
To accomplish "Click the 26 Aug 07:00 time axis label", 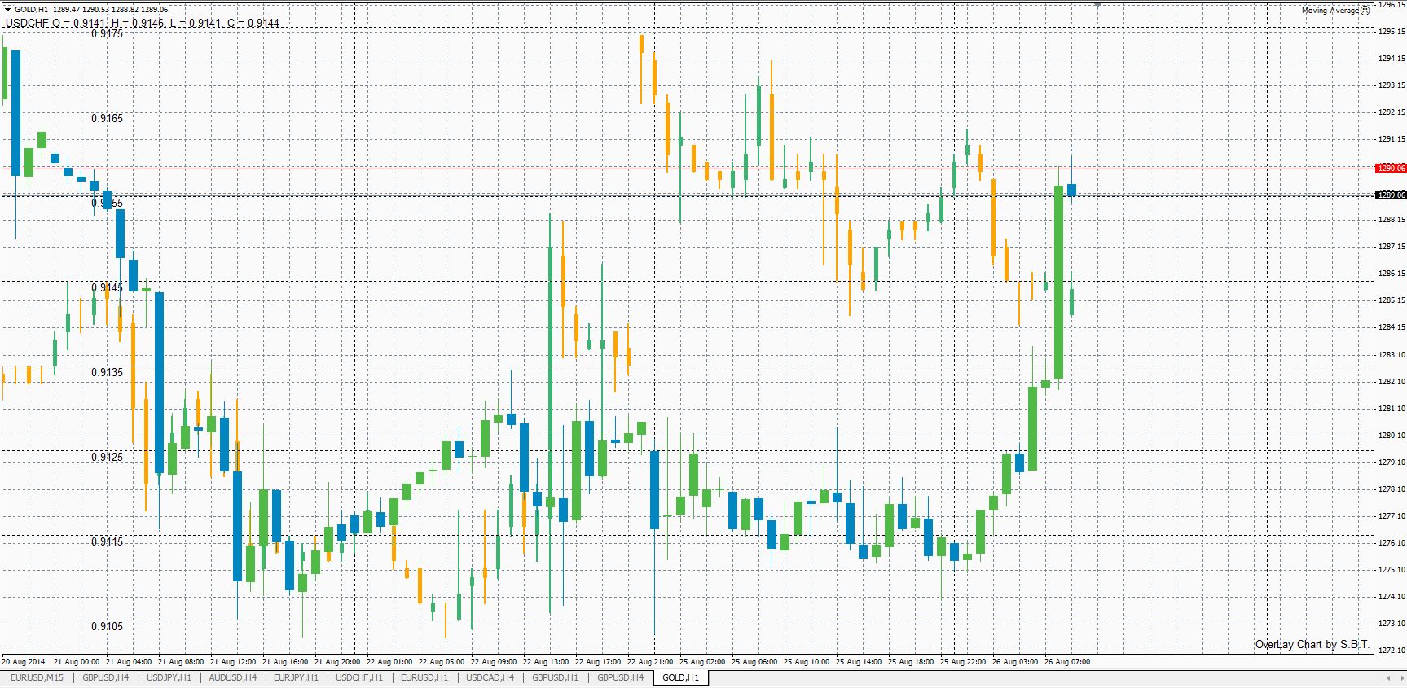I will click(1067, 662).
